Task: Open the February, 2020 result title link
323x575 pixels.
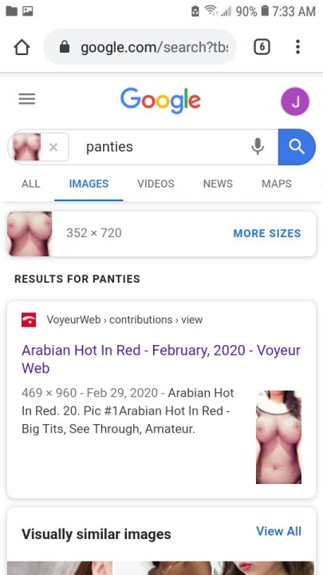Action: 161,359
